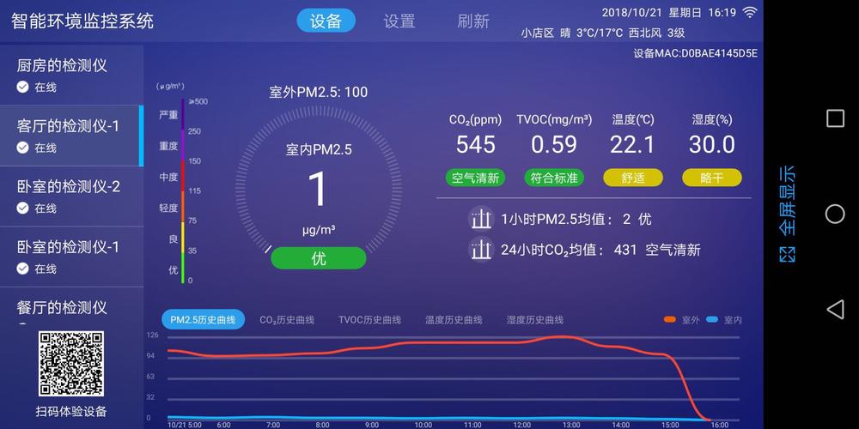Tap the 空气清新 badge under CO₂
859x429 pixels.
coord(475,178)
